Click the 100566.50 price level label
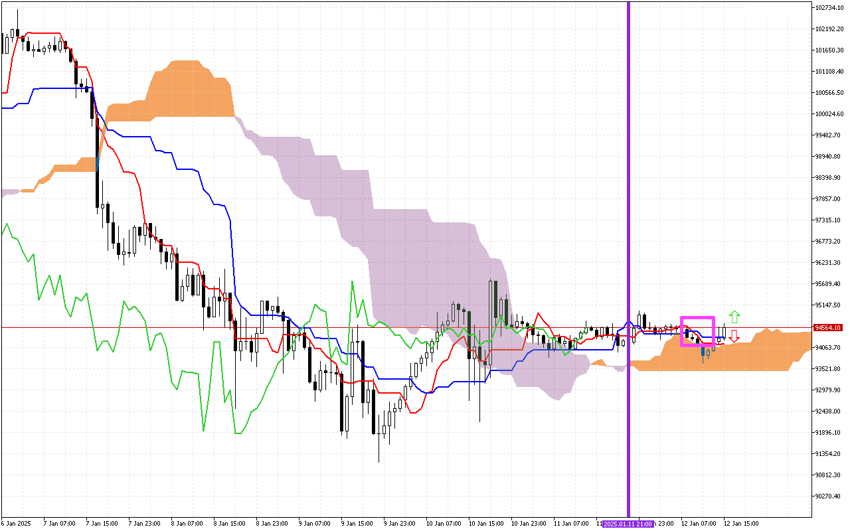The image size is (850, 531). (829, 93)
